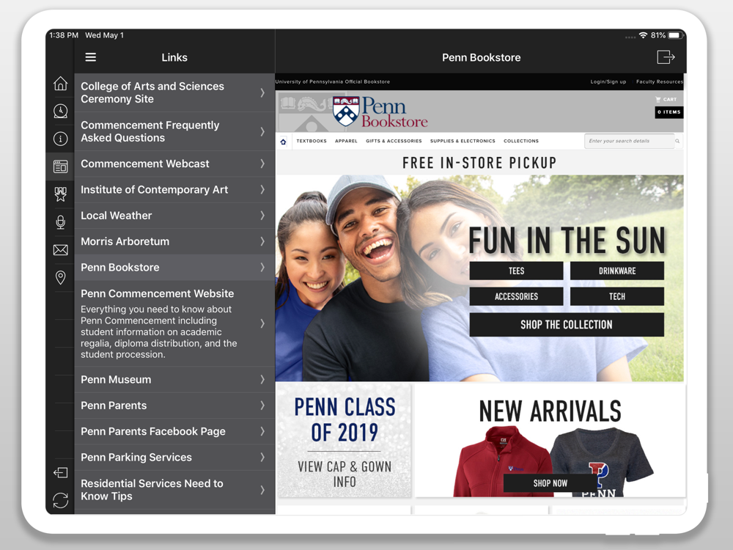Image resolution: width=733 pixels, height=550 pixels.
Task: Click chevron next to Morris Arboretum
Action: (x=262, y=241)
